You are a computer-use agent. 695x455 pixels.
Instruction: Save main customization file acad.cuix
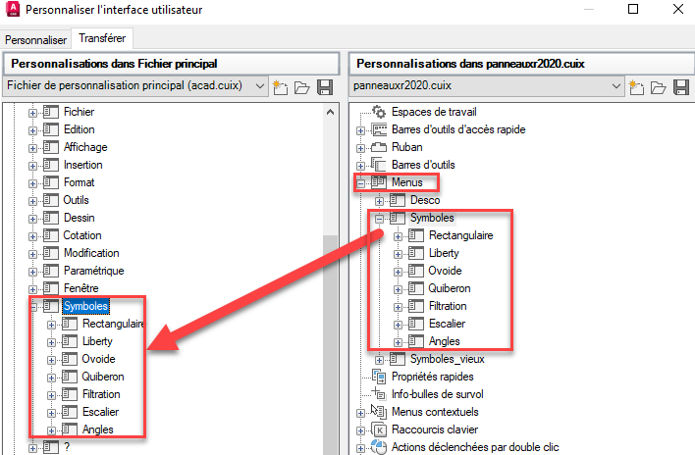[x=325, y=87]
